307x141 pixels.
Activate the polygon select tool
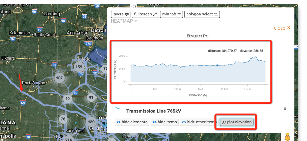pos(202,14)
